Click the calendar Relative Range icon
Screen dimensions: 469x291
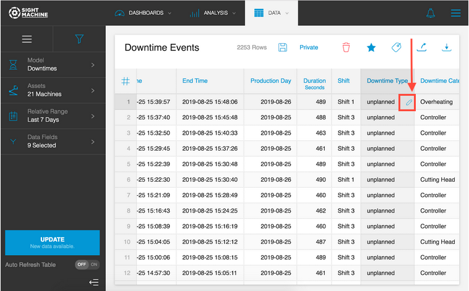coord(13,116)
